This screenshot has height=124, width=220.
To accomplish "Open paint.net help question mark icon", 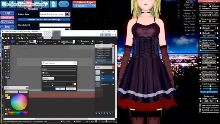I will (115, 35).
